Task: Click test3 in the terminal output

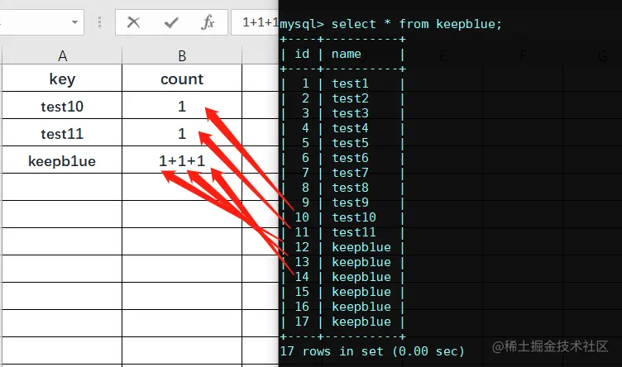Action: point(350,113)
